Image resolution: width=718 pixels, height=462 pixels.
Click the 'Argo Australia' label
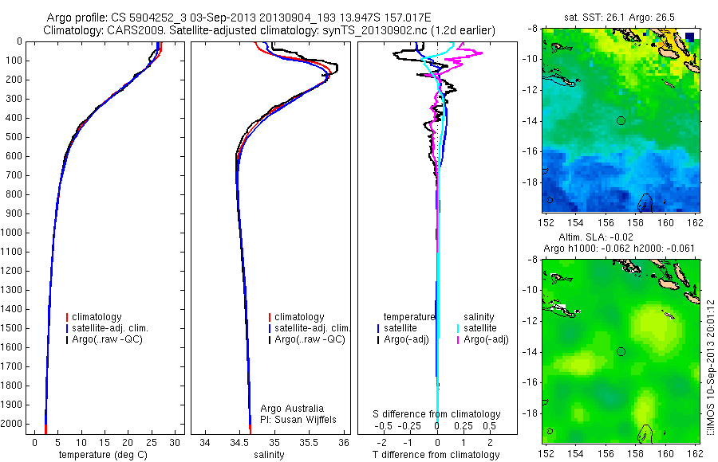292,409
